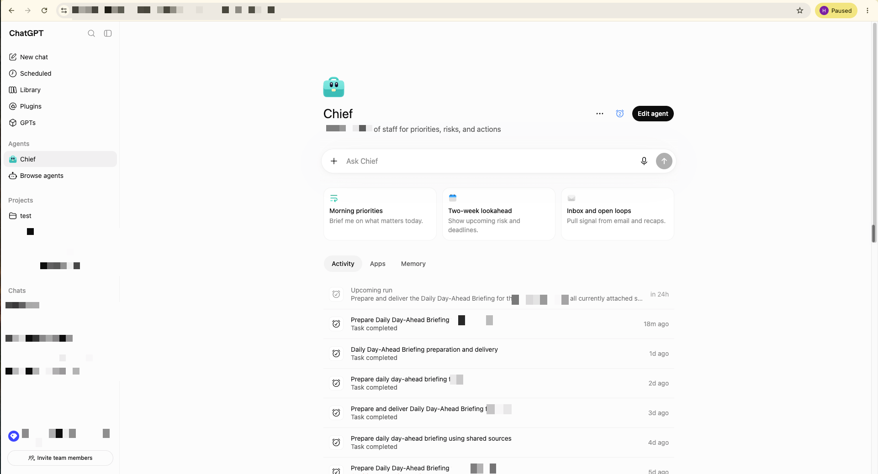This screenshot has height=474, width=878.
Task: Click the site info icon in address bar
Action: click(64, 10)
